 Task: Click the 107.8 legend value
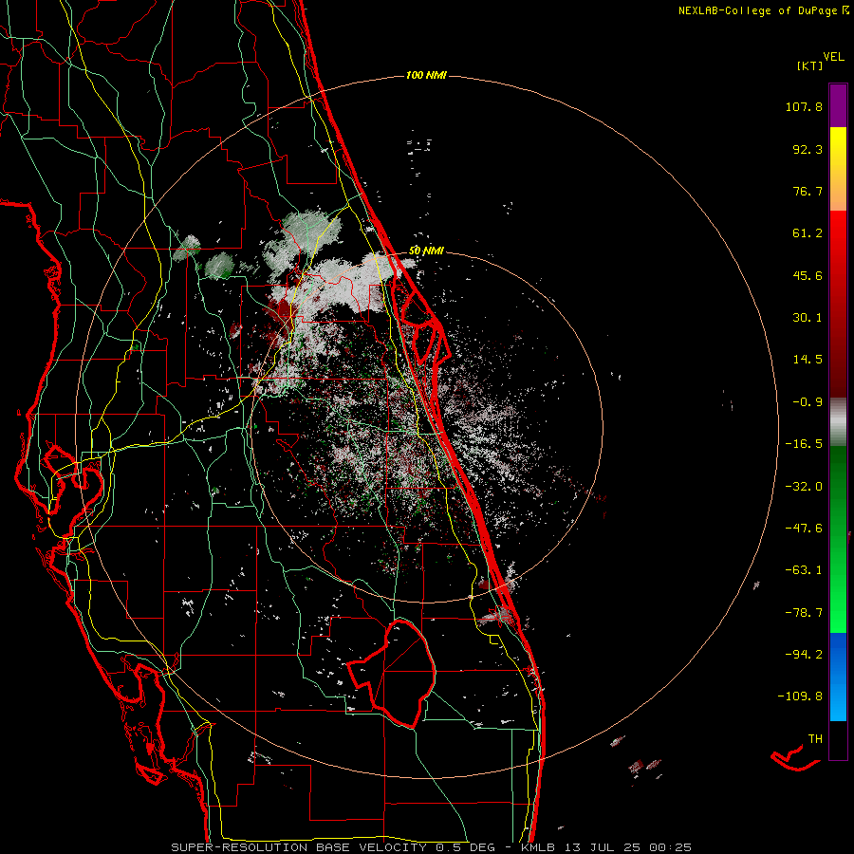[804, 106]
